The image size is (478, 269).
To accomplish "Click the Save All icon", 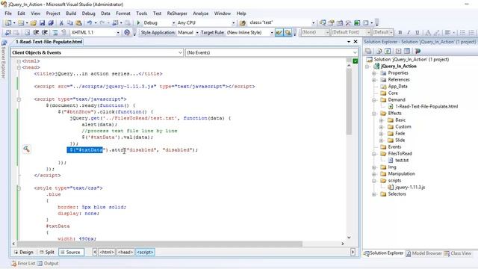I will [51, 23].
